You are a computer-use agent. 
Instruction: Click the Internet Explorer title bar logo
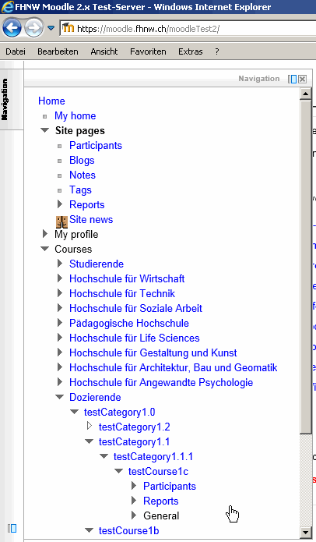(x=7, y=7)
